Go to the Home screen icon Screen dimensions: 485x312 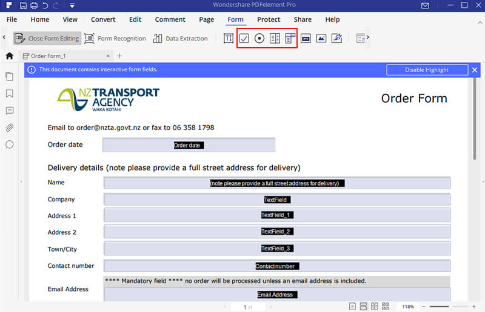click(x=10, y=56)
